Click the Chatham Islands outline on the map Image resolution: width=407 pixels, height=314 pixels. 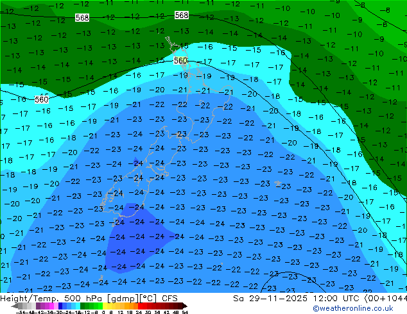pos(278,184)
